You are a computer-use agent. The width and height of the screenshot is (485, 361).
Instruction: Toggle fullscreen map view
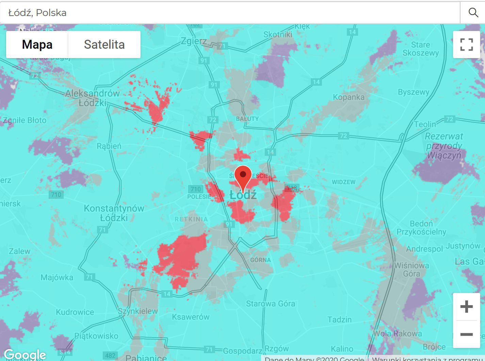(x=466, y=45)
